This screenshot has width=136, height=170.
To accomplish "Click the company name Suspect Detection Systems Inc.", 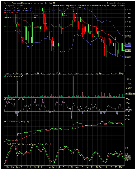I will (x=28, y=3).
